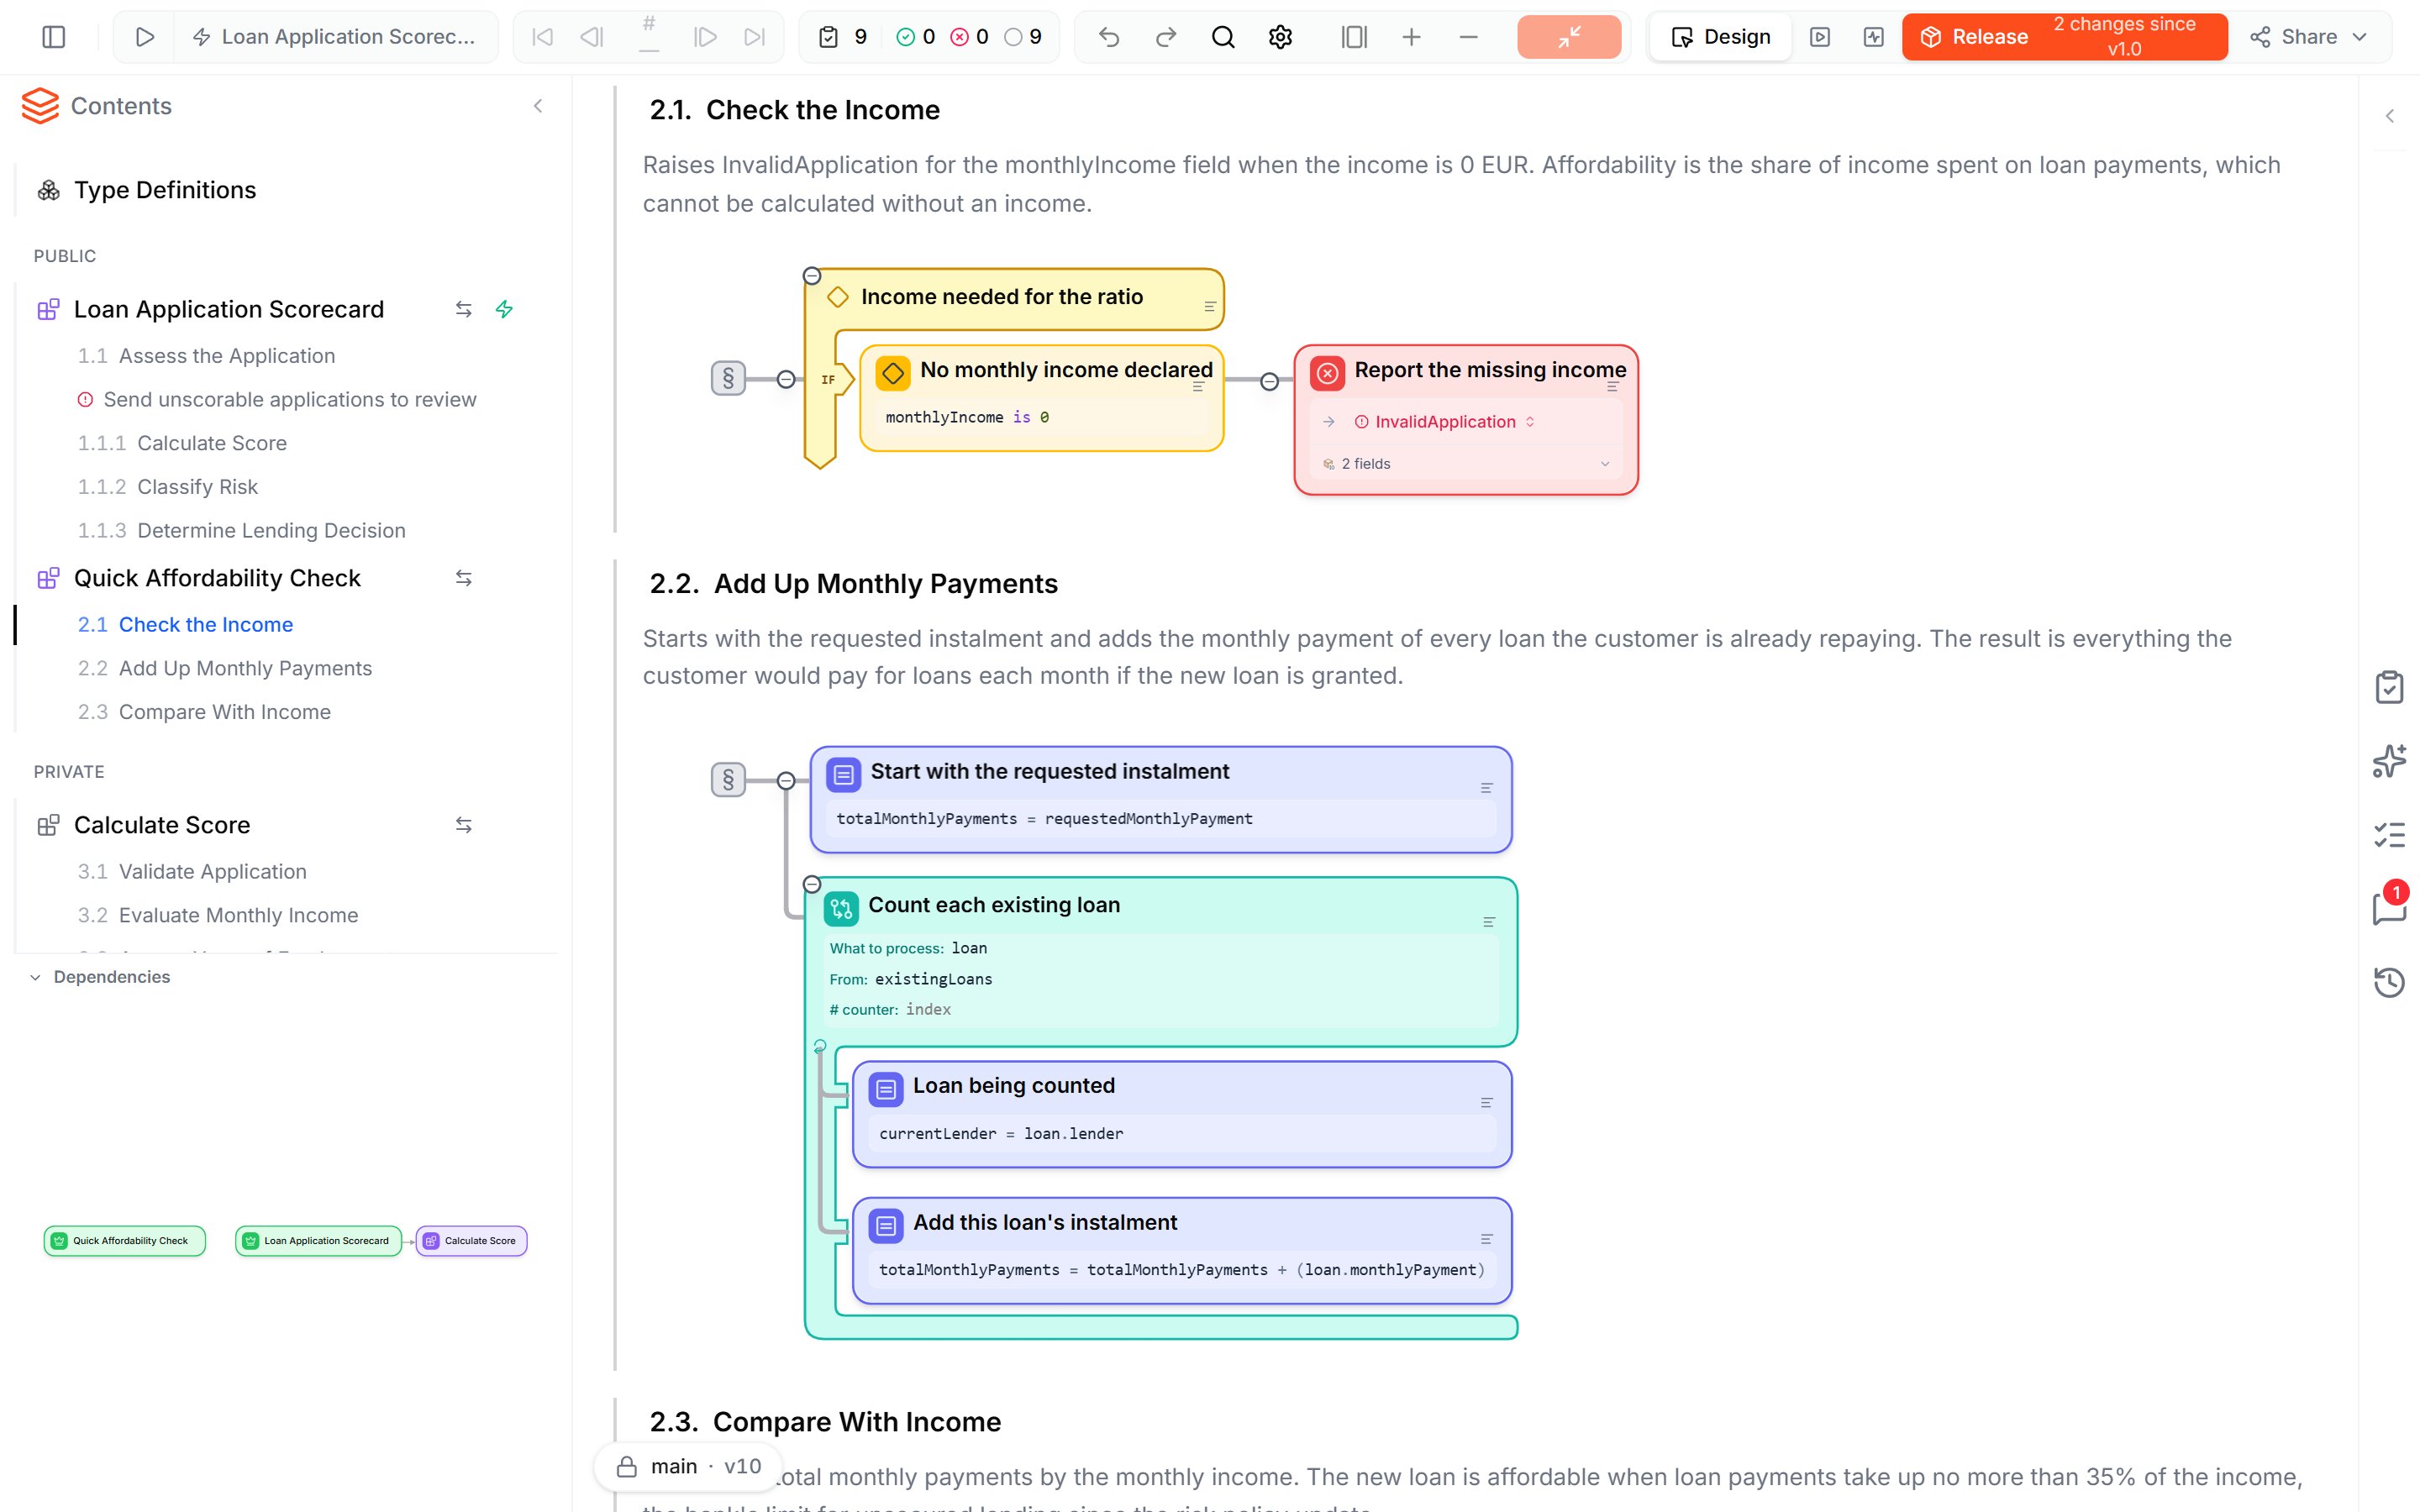Open the AI sparkle assistant icon
This screenshot has width=2420, height=1512.
[x=2389, y=761]
